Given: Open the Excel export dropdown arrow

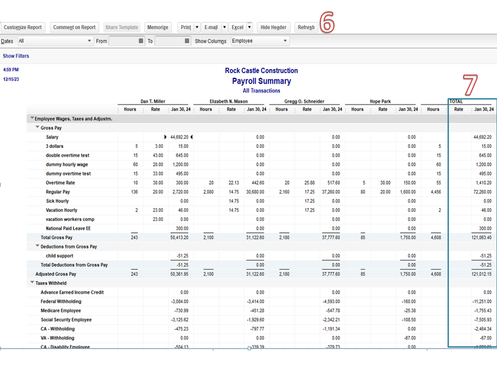Looking at the screenshot, I should pyautogui.click(x=249, y=27).
